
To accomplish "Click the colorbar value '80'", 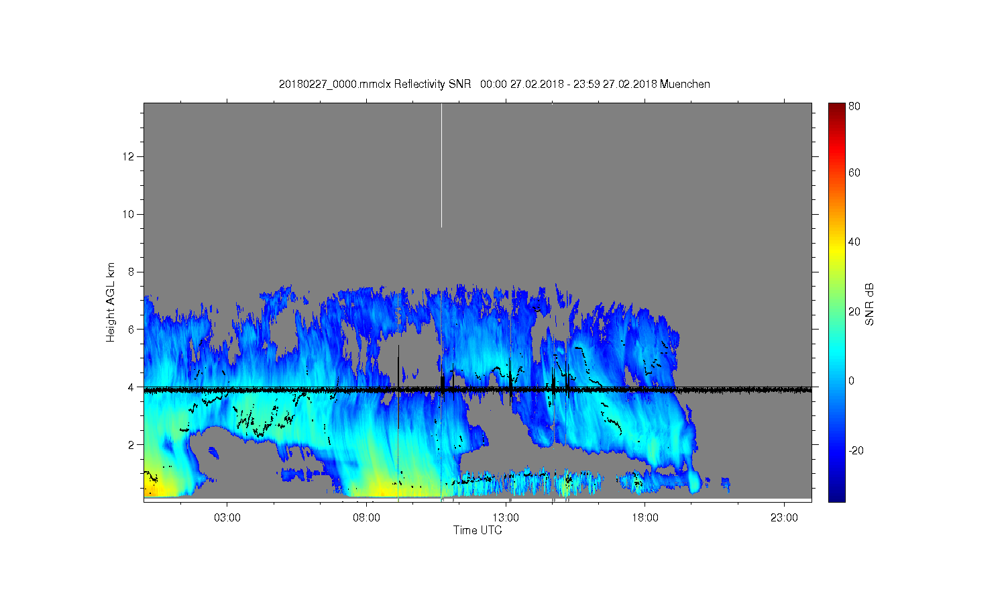I will [854, 106].
